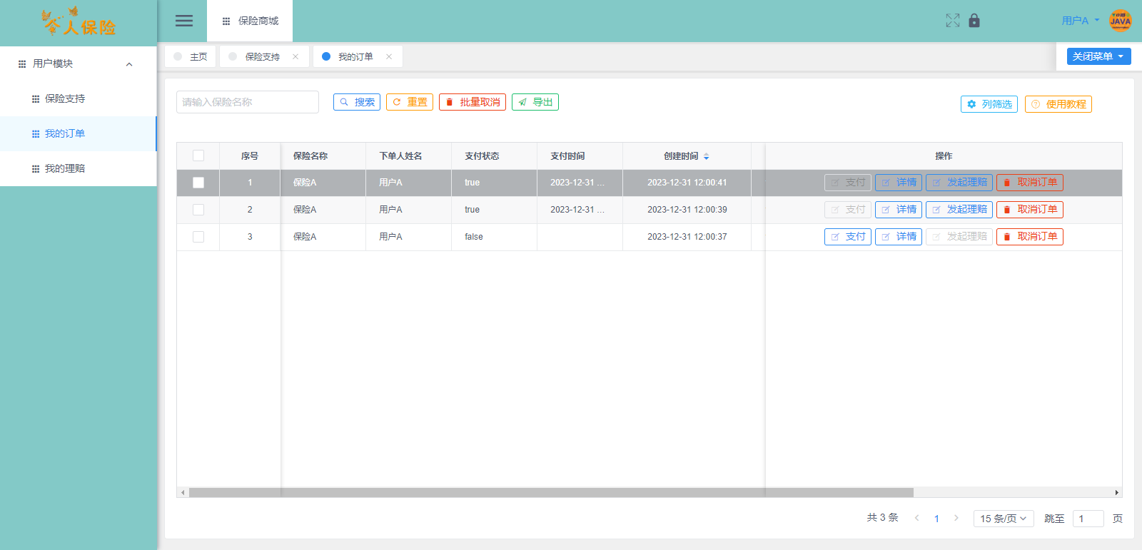
Task: Open the 15 条/页 page size selector
Action: click(x=1003, y=519)
